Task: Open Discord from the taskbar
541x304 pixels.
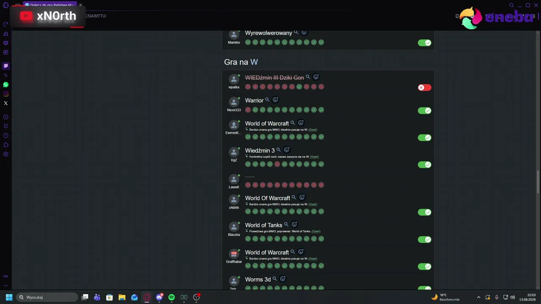Action: [159, 297]
